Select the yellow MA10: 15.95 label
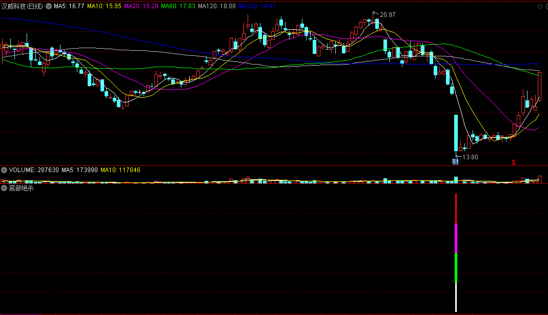 coord(104,6)
